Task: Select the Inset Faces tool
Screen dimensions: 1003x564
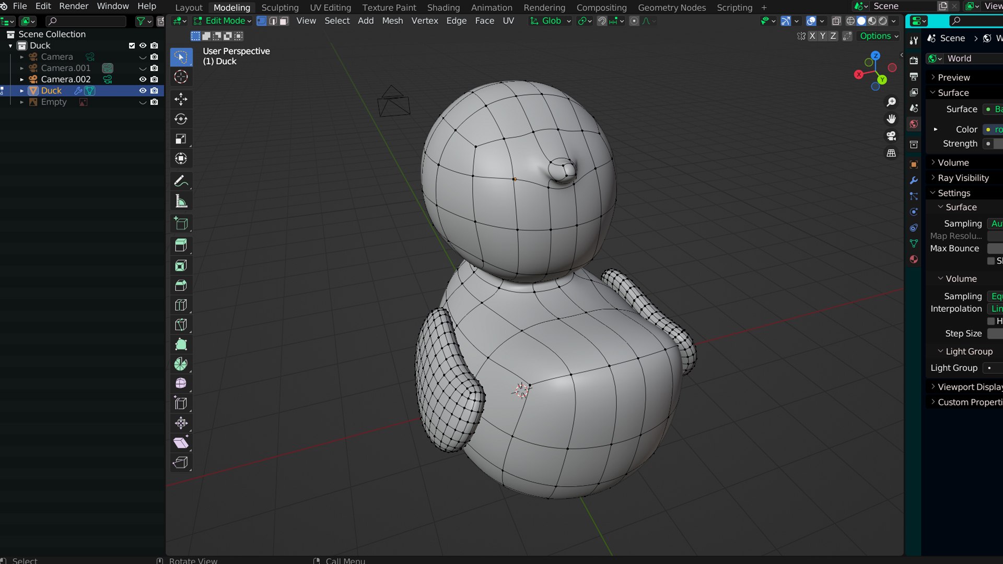Action: [181, 265]
